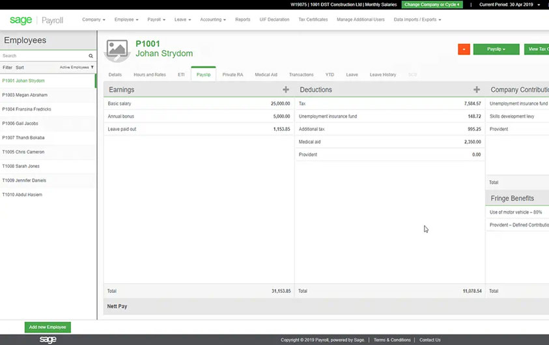This screenshot has width=549, height=345.
Task: Expand the green Payslip dropdown button
Action: (496, 49)
